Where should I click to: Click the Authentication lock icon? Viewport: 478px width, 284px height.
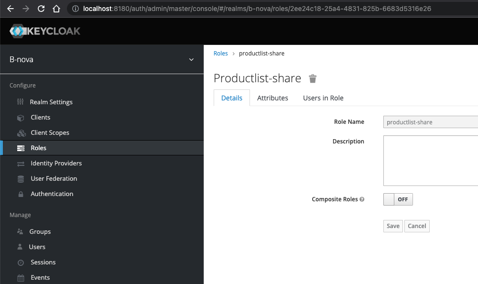click(x=21, y=194)
